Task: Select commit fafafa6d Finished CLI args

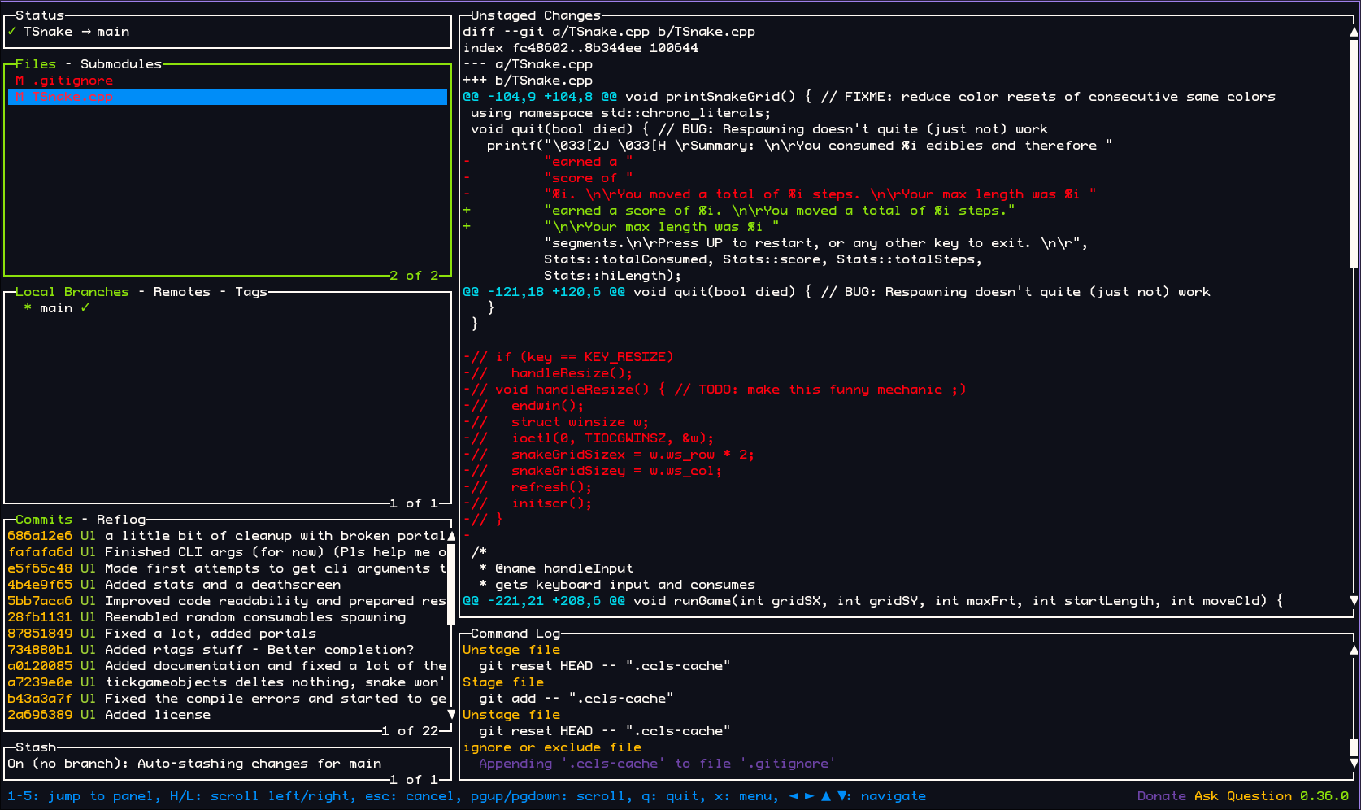Action: (228, 552)
